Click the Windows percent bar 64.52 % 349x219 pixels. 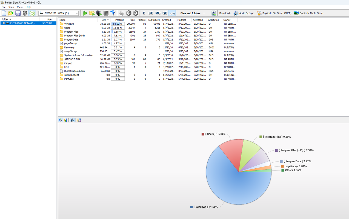[118, 24]
